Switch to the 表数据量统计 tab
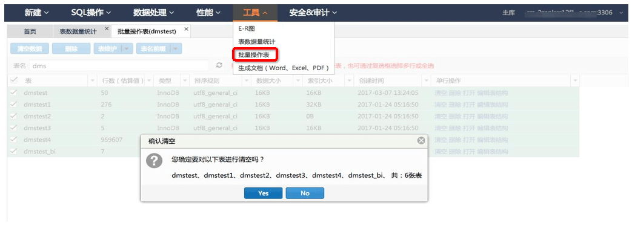This screenshot has width=632, height=226. tap(78, 31)
